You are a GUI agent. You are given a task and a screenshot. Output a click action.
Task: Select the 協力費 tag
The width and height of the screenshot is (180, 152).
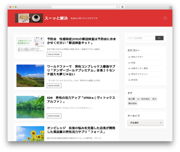131,99
